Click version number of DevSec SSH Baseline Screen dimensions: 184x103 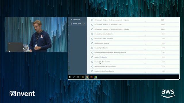point(163,57)
